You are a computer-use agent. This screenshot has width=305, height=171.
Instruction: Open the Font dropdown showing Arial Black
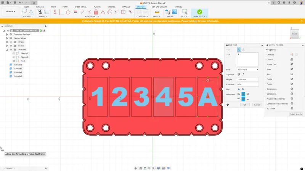(x=247, y=70)
